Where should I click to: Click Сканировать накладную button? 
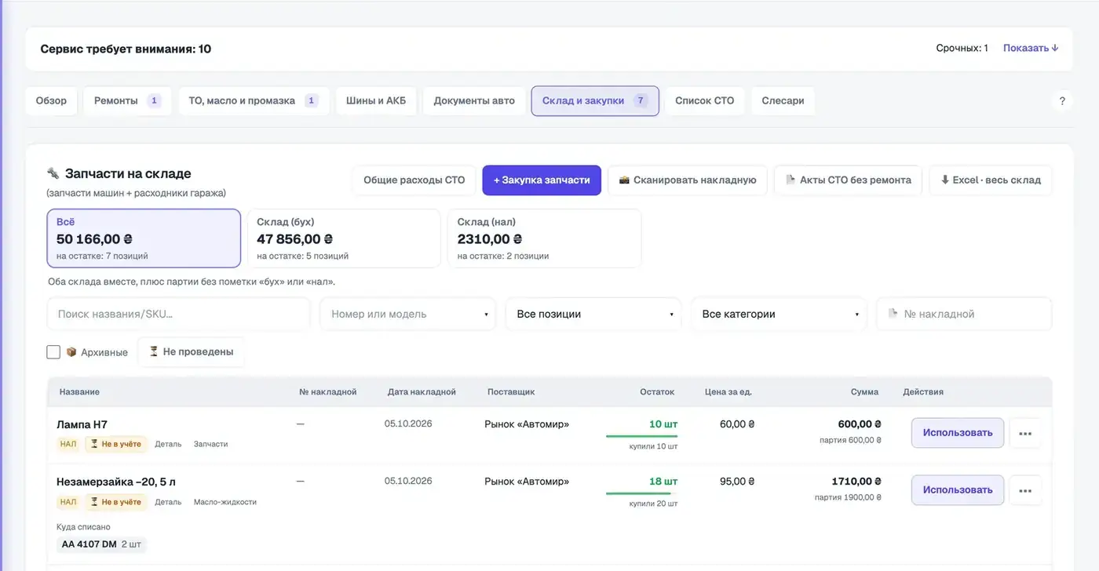click(x=688, y=180)
